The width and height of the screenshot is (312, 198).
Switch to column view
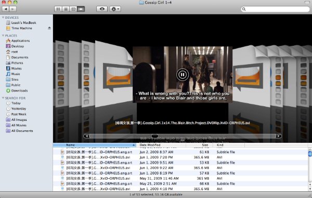tap(73, 9)
